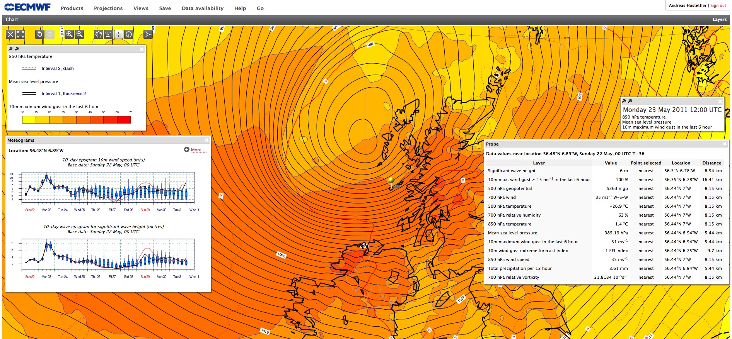
Task: Select the hand pan tool
Action: pos(99,34)
